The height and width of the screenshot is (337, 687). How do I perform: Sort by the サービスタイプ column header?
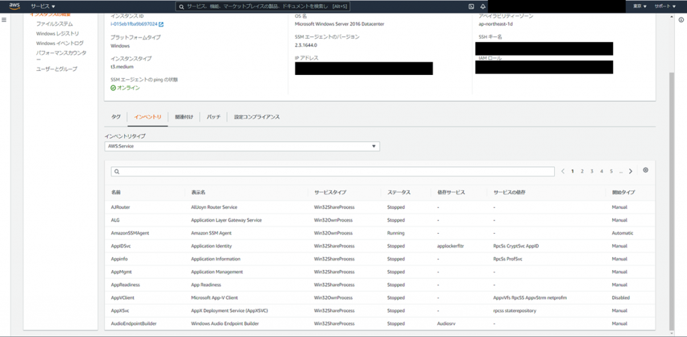329,192
